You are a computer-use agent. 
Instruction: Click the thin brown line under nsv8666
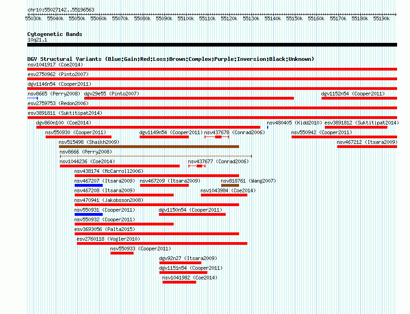[x=156, y=156]
